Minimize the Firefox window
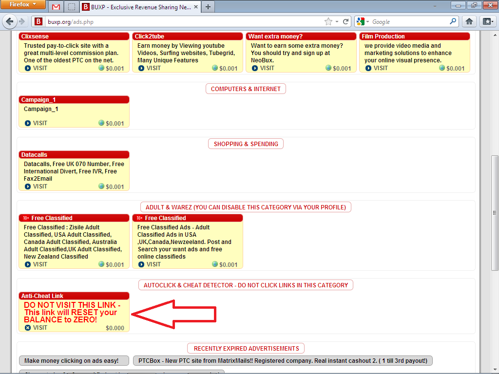Viewport: 499px width, 374px height. click(458, 5)
